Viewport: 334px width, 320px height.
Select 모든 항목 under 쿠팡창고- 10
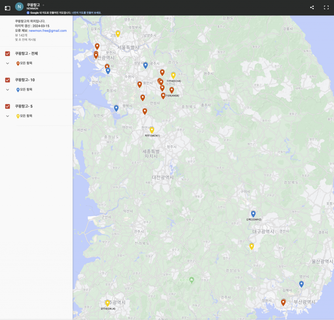[26, 90]
